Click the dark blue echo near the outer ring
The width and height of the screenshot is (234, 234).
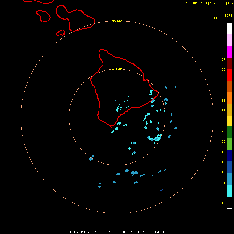click(161, 190)
